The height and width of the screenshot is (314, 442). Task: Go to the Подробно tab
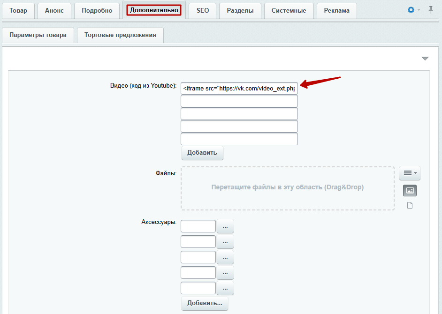[x=97, y=11]
